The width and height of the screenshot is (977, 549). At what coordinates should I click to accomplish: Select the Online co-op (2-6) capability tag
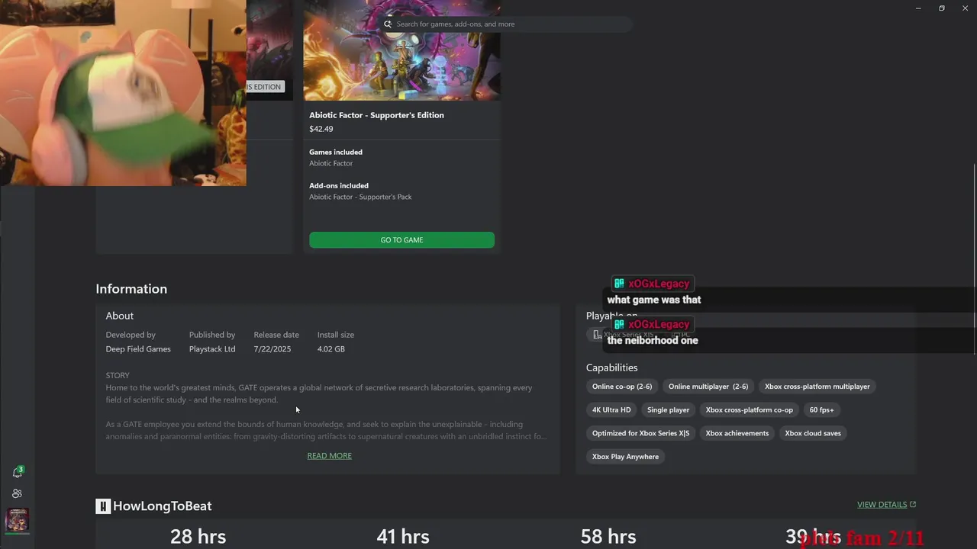click(622, 387)
